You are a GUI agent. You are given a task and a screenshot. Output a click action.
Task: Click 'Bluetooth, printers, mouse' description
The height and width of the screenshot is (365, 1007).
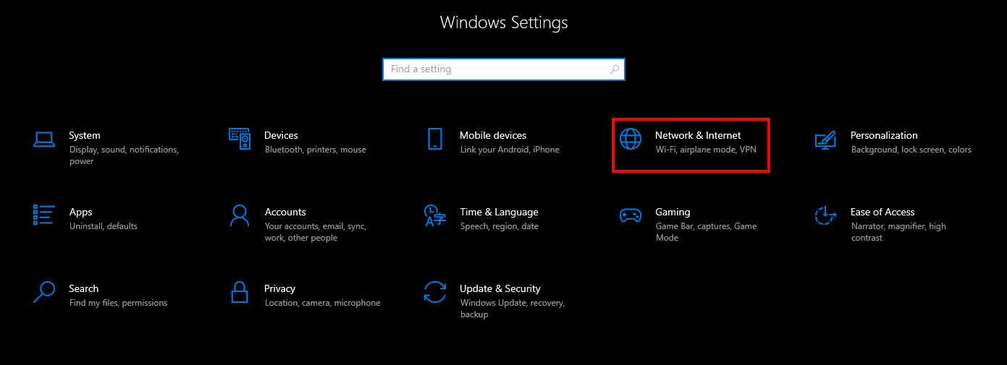coord(316,150)
